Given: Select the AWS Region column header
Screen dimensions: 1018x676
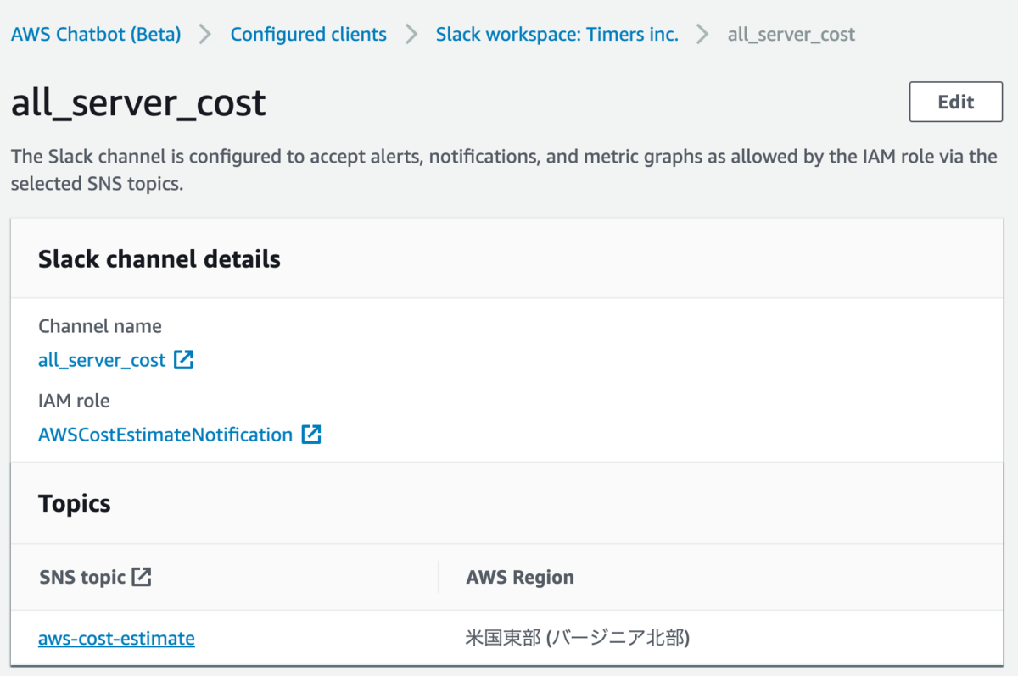Looking at the screenshot, I should (520, 577).
